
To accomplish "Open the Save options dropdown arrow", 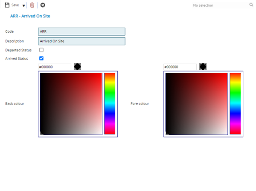I will point(23,6).
